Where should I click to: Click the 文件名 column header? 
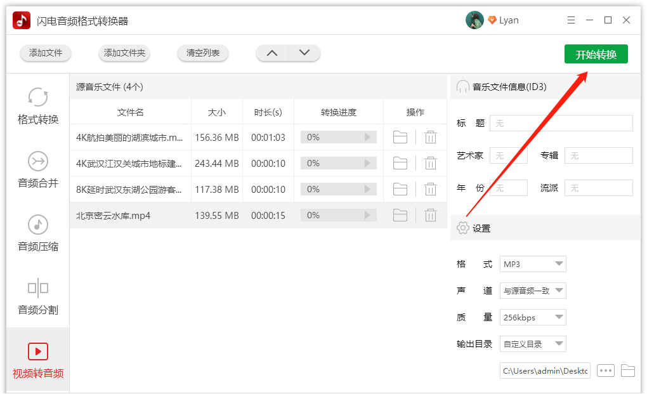pyautogui.click(x=131, y=112)
